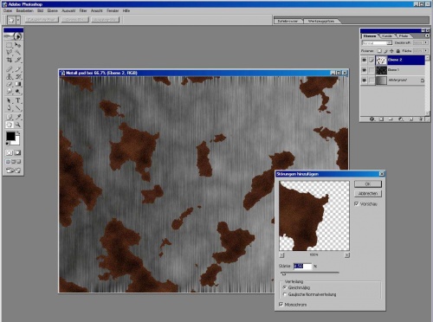The width and height of the screenshot is (433, 322).
Task: Click the Stärke slider track
Action: pyautogui.click(x=310, y=273)
